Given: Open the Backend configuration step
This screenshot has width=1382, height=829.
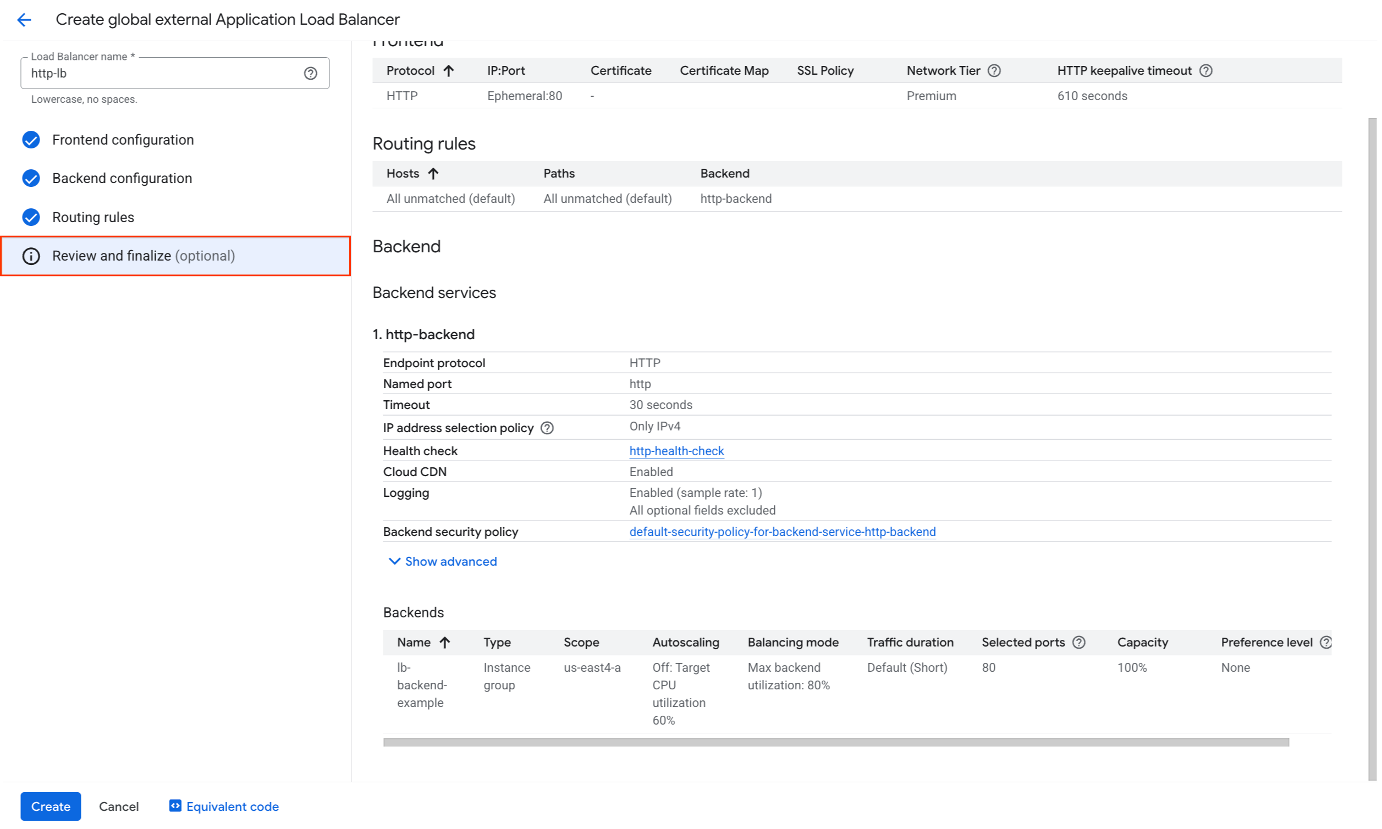Looking at the screenshot, I should pos(122,178).
